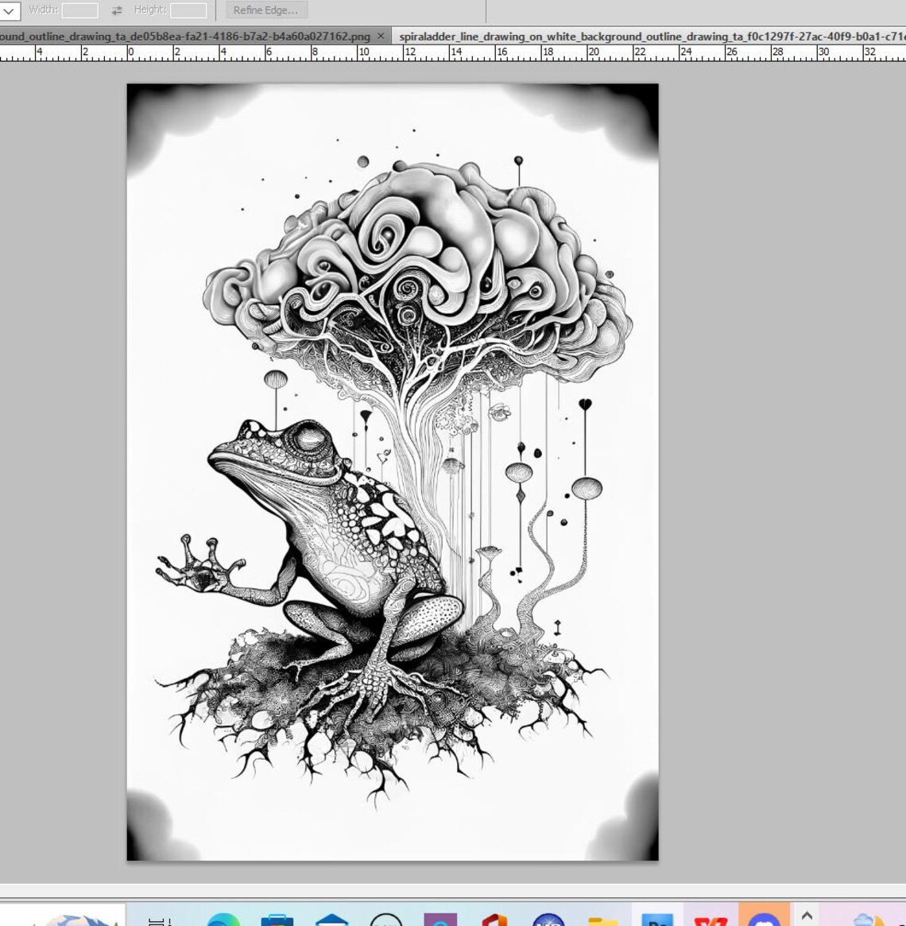Close the de05b8ea outline drawing tab
This screenshot has height=926, width=906.
click(380, 36)
